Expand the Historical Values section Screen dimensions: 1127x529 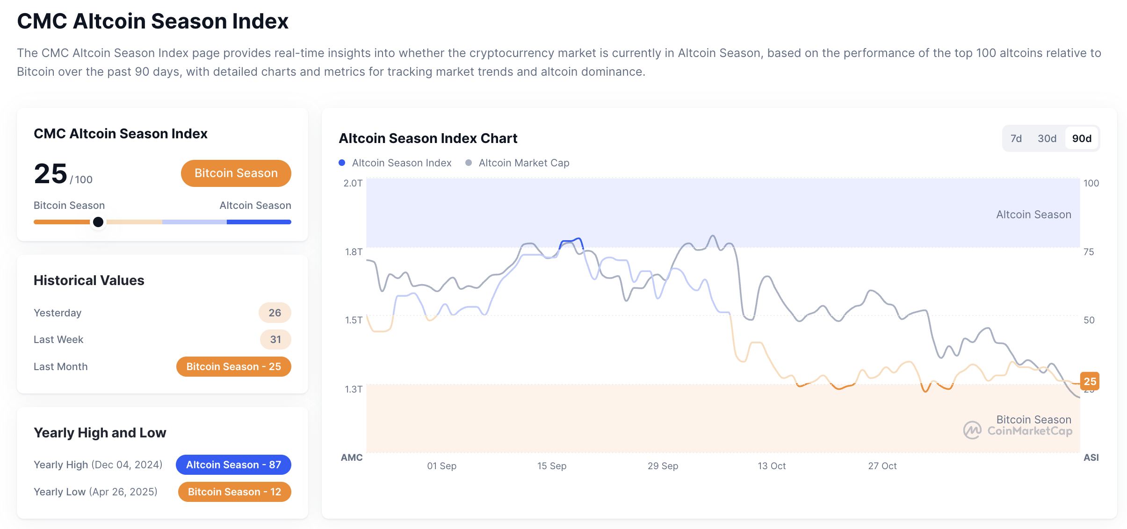click(x=88, y=280)
